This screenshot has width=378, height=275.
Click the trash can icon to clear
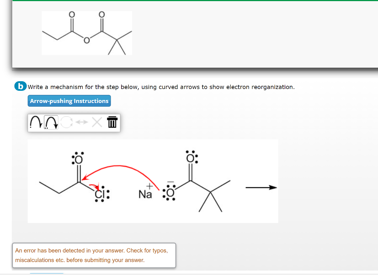(x=112, y=122)
